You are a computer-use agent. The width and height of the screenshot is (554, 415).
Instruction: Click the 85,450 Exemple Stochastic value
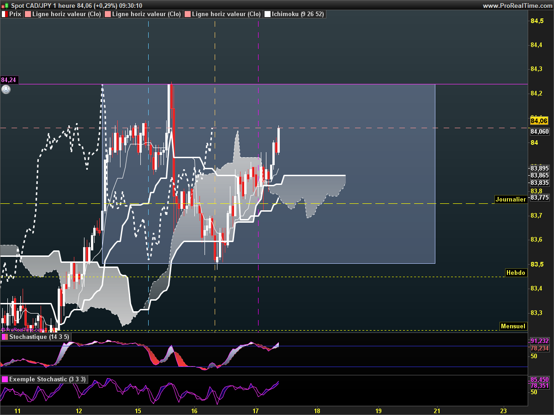pos(540,379)
